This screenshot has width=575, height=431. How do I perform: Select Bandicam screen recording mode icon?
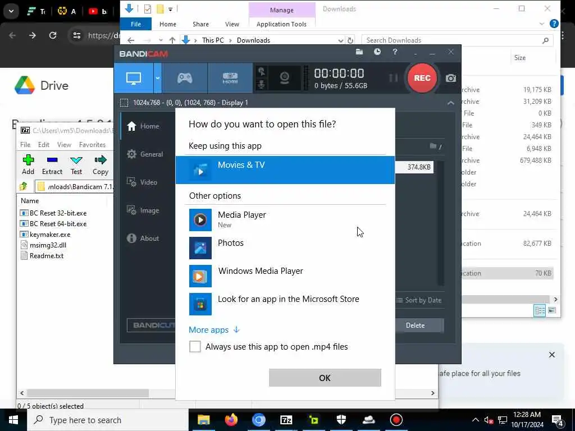coord(134,78)
